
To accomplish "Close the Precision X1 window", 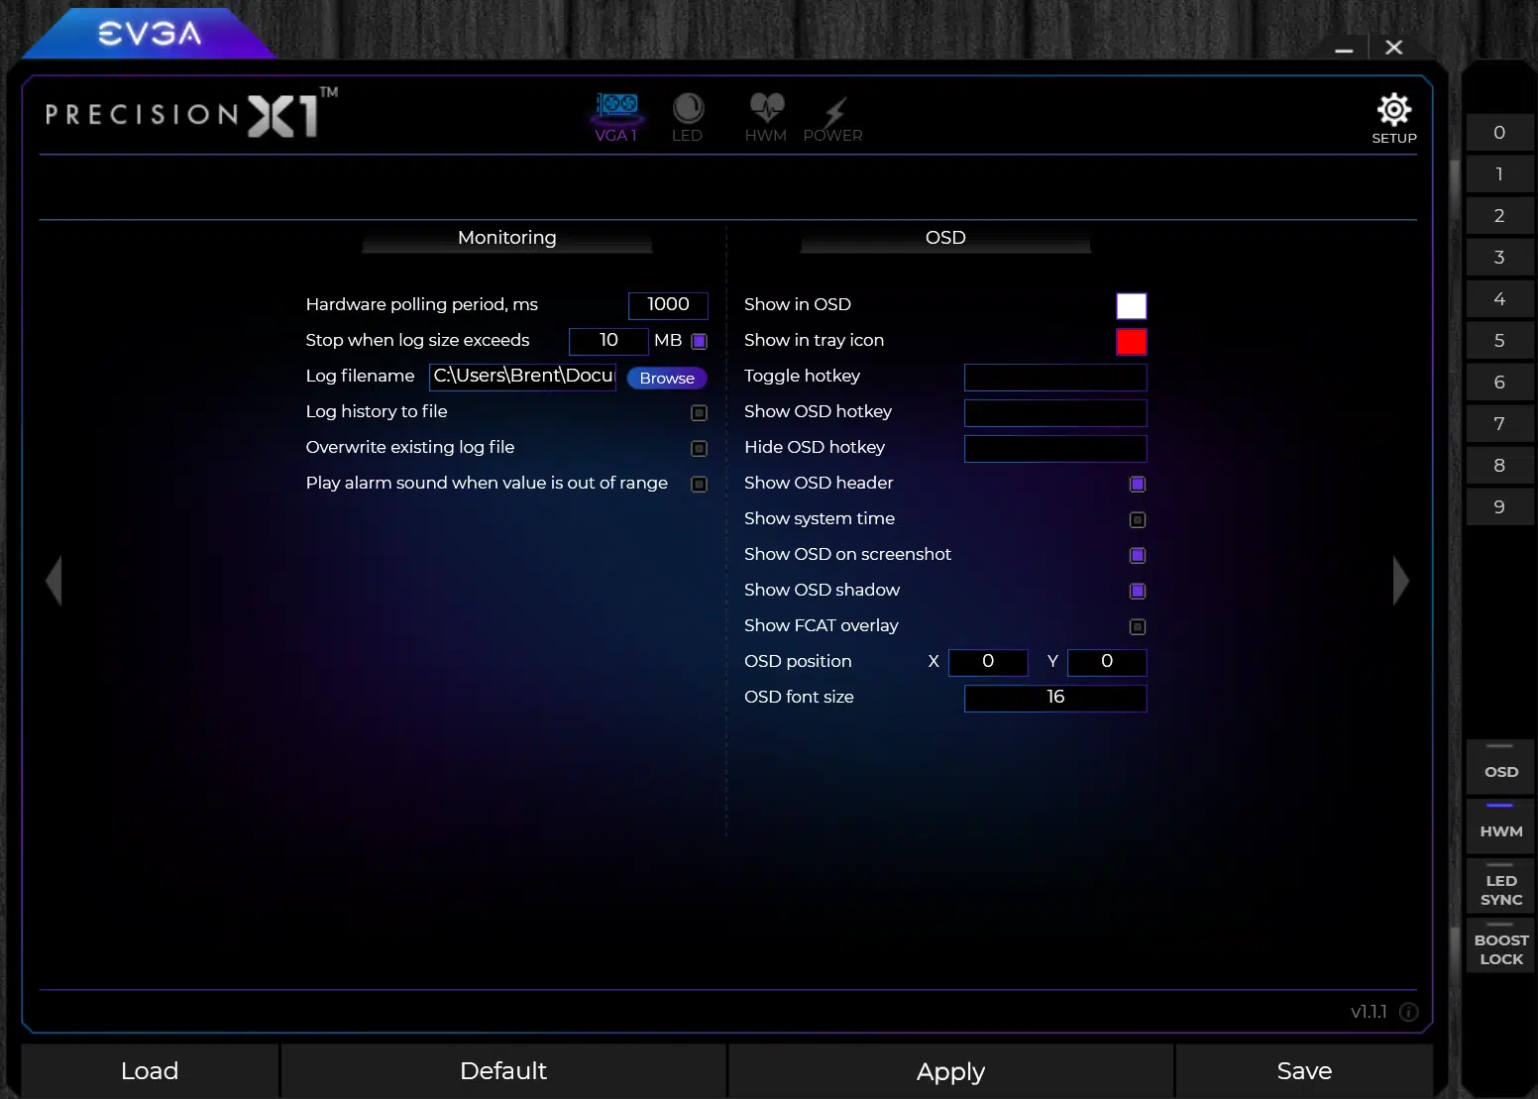I will [1393, 48].
